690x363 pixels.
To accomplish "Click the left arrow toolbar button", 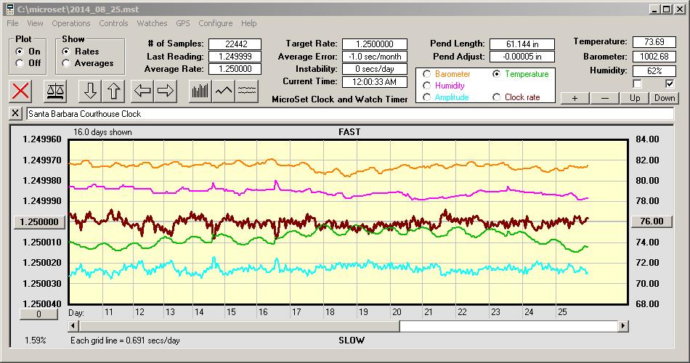I will click(142, 91).
